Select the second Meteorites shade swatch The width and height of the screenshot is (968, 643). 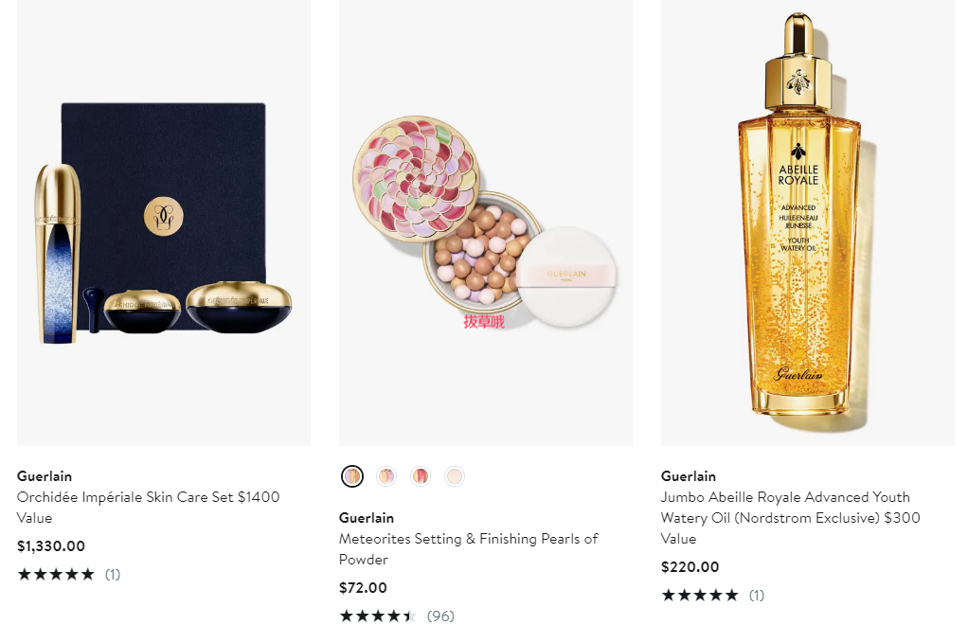(x=386, y=476)
